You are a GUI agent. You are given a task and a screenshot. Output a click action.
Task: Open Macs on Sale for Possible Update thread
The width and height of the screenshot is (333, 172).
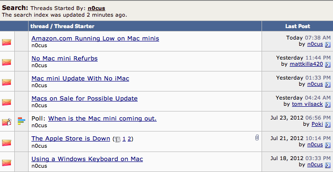coord(84,98)
